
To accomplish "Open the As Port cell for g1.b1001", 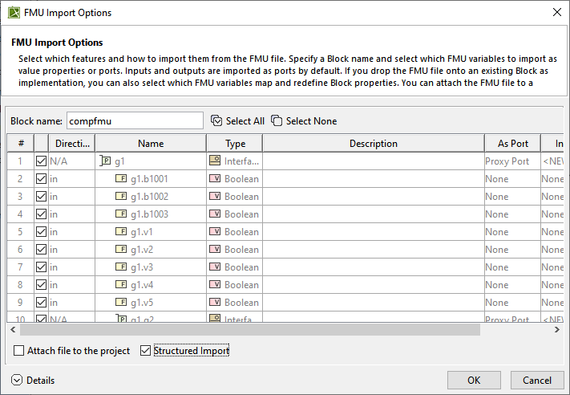I will 512,179.
